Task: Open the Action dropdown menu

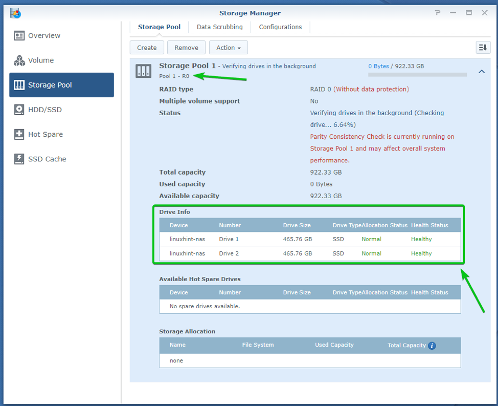Action: (228, 48)
